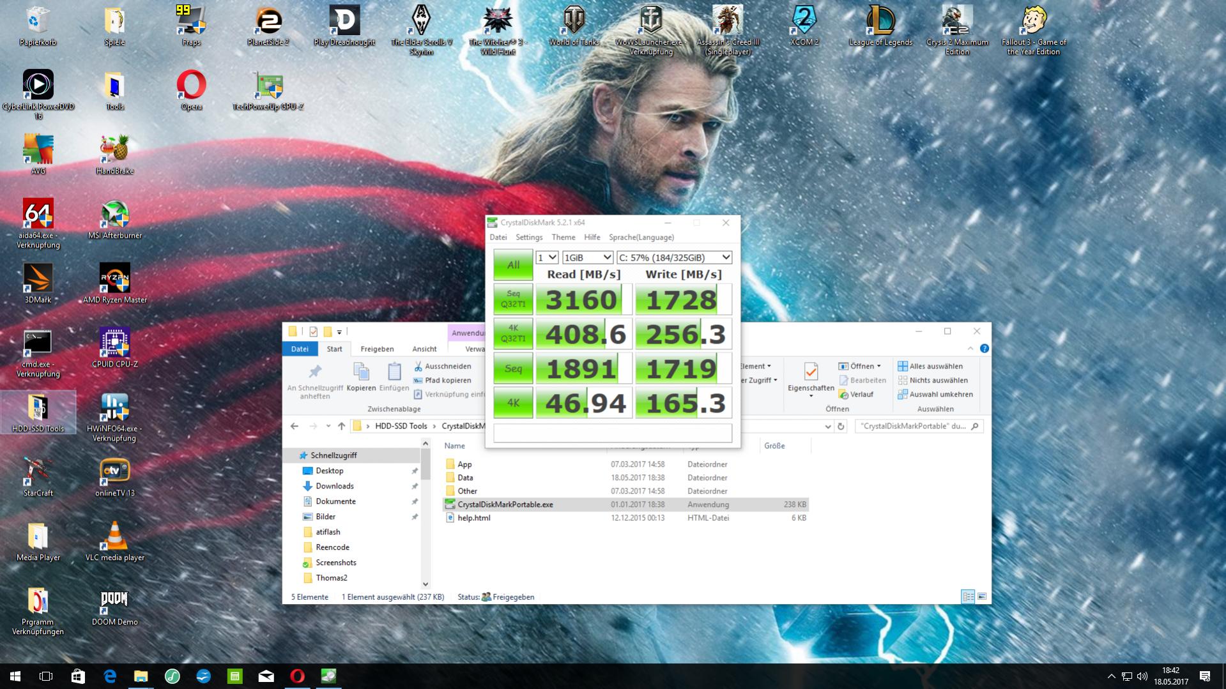
Task: Expand the Öffnen dropdown arrow in ribbon
Action: tap(878, 366)
